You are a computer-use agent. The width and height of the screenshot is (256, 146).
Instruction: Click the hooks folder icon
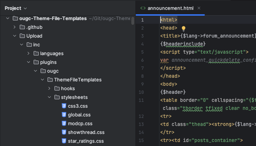[57, 89]
